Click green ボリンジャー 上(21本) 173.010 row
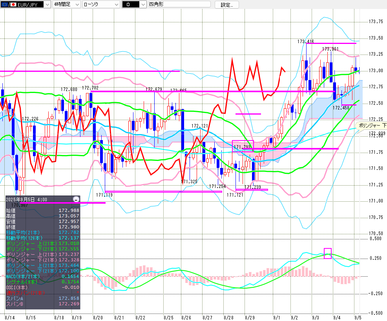Viewport: 387px width, 321px height. [x=43, y=243]
